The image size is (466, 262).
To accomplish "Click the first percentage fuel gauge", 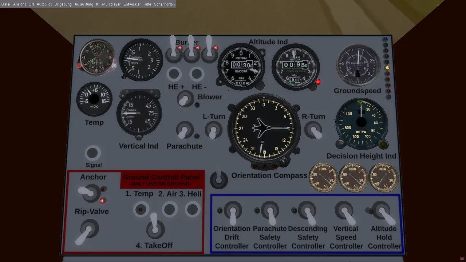I will click(324, 178).
